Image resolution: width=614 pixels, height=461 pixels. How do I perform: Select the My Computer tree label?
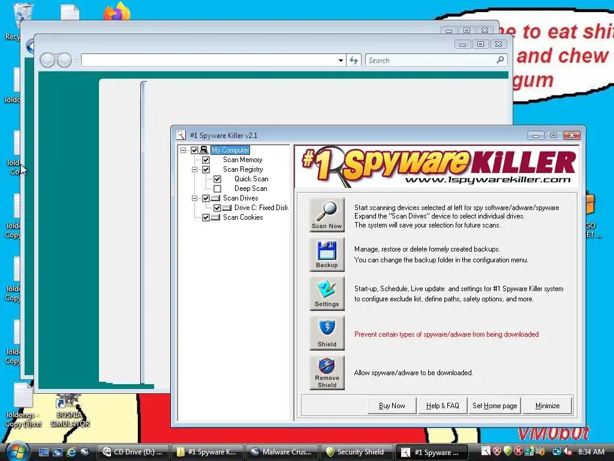[230, 150]
